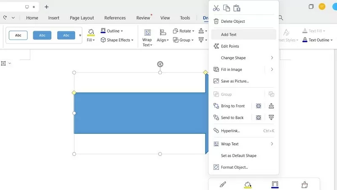
Task: Click the yellow Fill color bucket in ribbon
Action: 91,32
